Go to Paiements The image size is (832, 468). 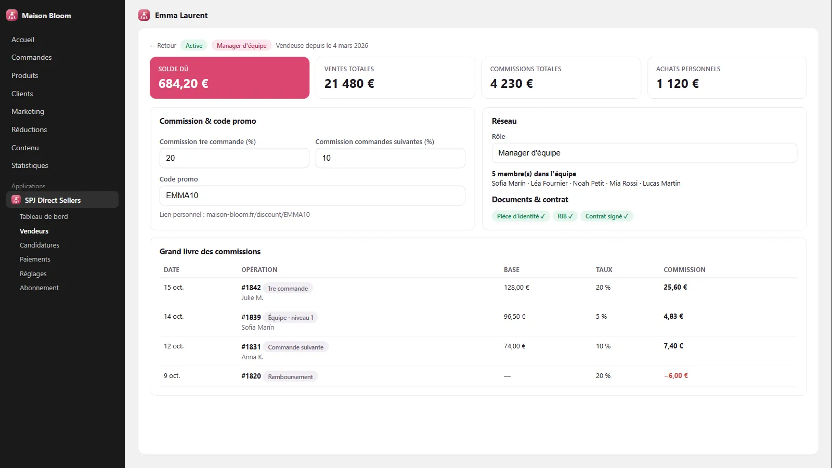(x=35, y=259)
